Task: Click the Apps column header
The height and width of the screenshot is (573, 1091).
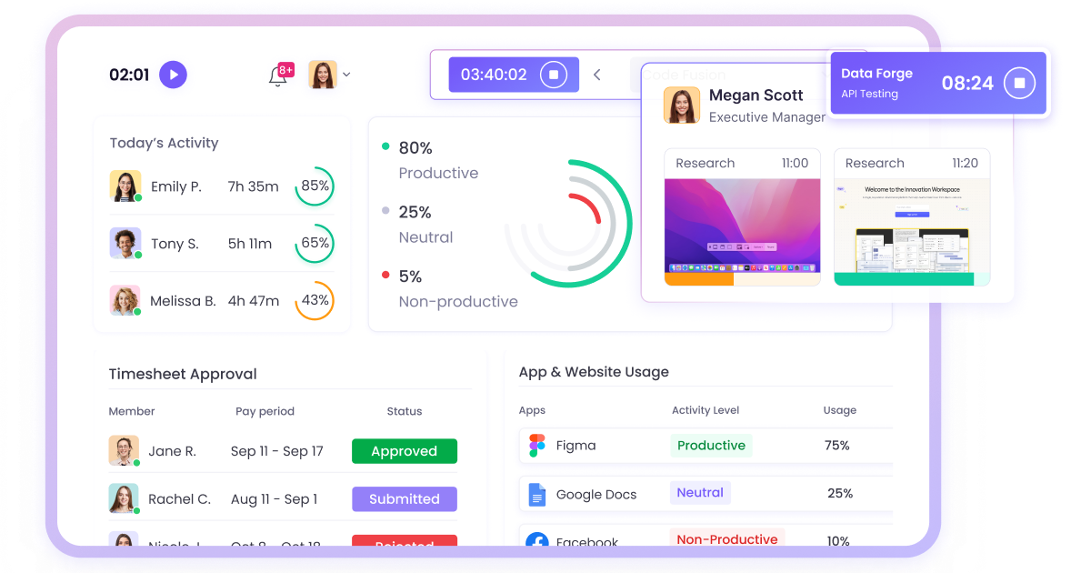Action: click(532, 410)
